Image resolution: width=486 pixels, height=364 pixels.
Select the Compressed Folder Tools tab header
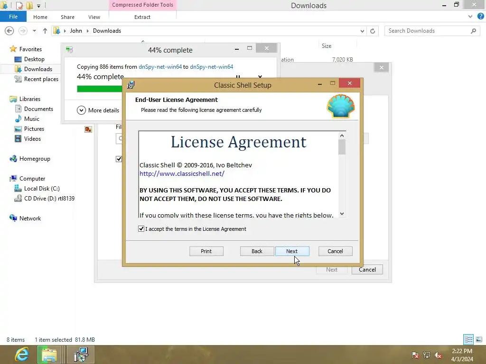pyautogui.click(x=142, y=5)
